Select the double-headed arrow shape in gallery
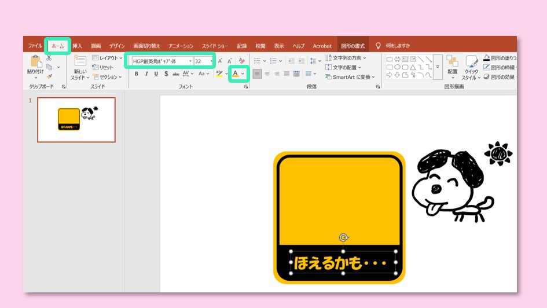Viewport: 547px width, 308px height. (397, 59)
